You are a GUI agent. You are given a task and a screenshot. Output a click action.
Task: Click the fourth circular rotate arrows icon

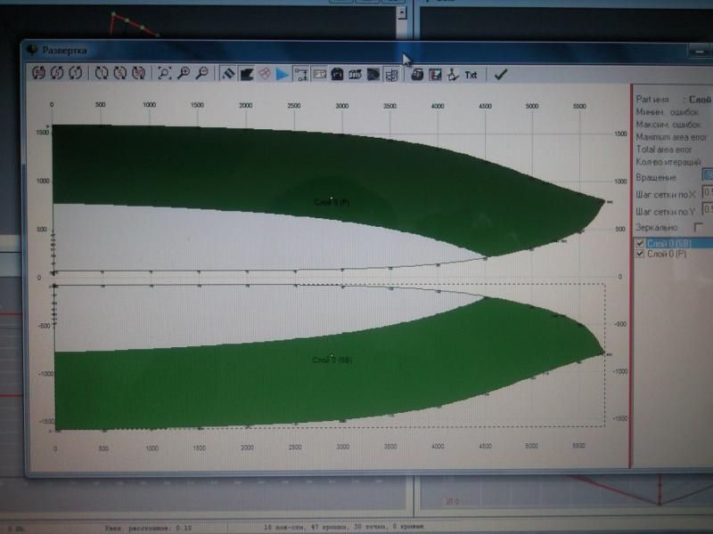(x=102, y=74)
